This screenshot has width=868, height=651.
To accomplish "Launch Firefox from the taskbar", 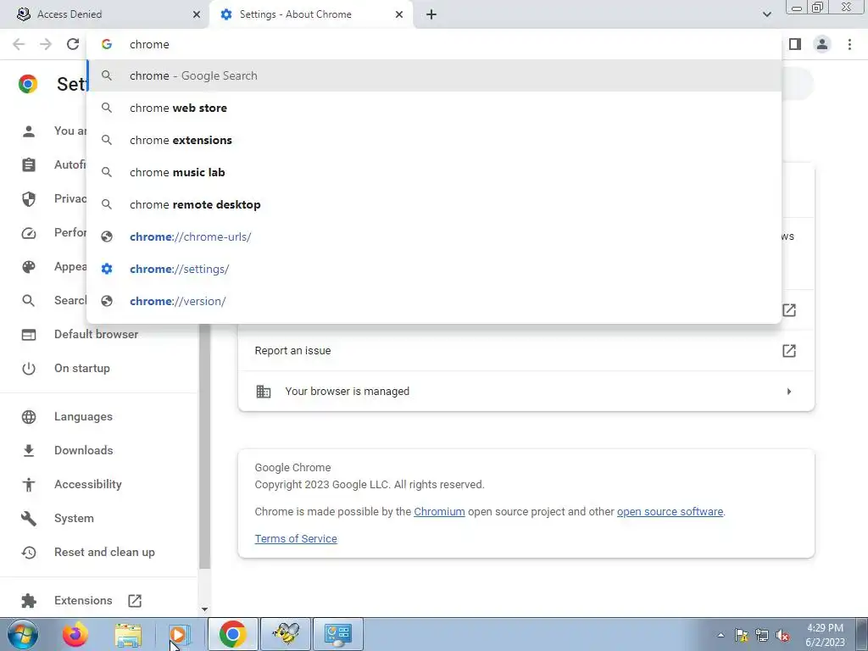I will [x=75, y=634].
